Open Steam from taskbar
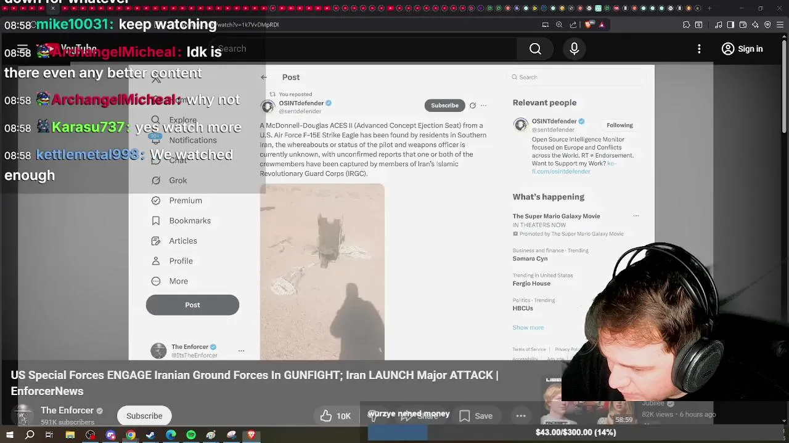This screenshot has width=789, height=443. (x=150, y=435)
